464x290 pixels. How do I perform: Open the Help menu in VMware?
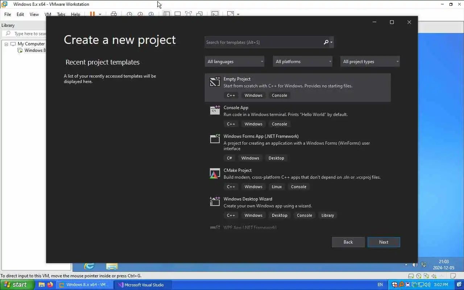75,14
